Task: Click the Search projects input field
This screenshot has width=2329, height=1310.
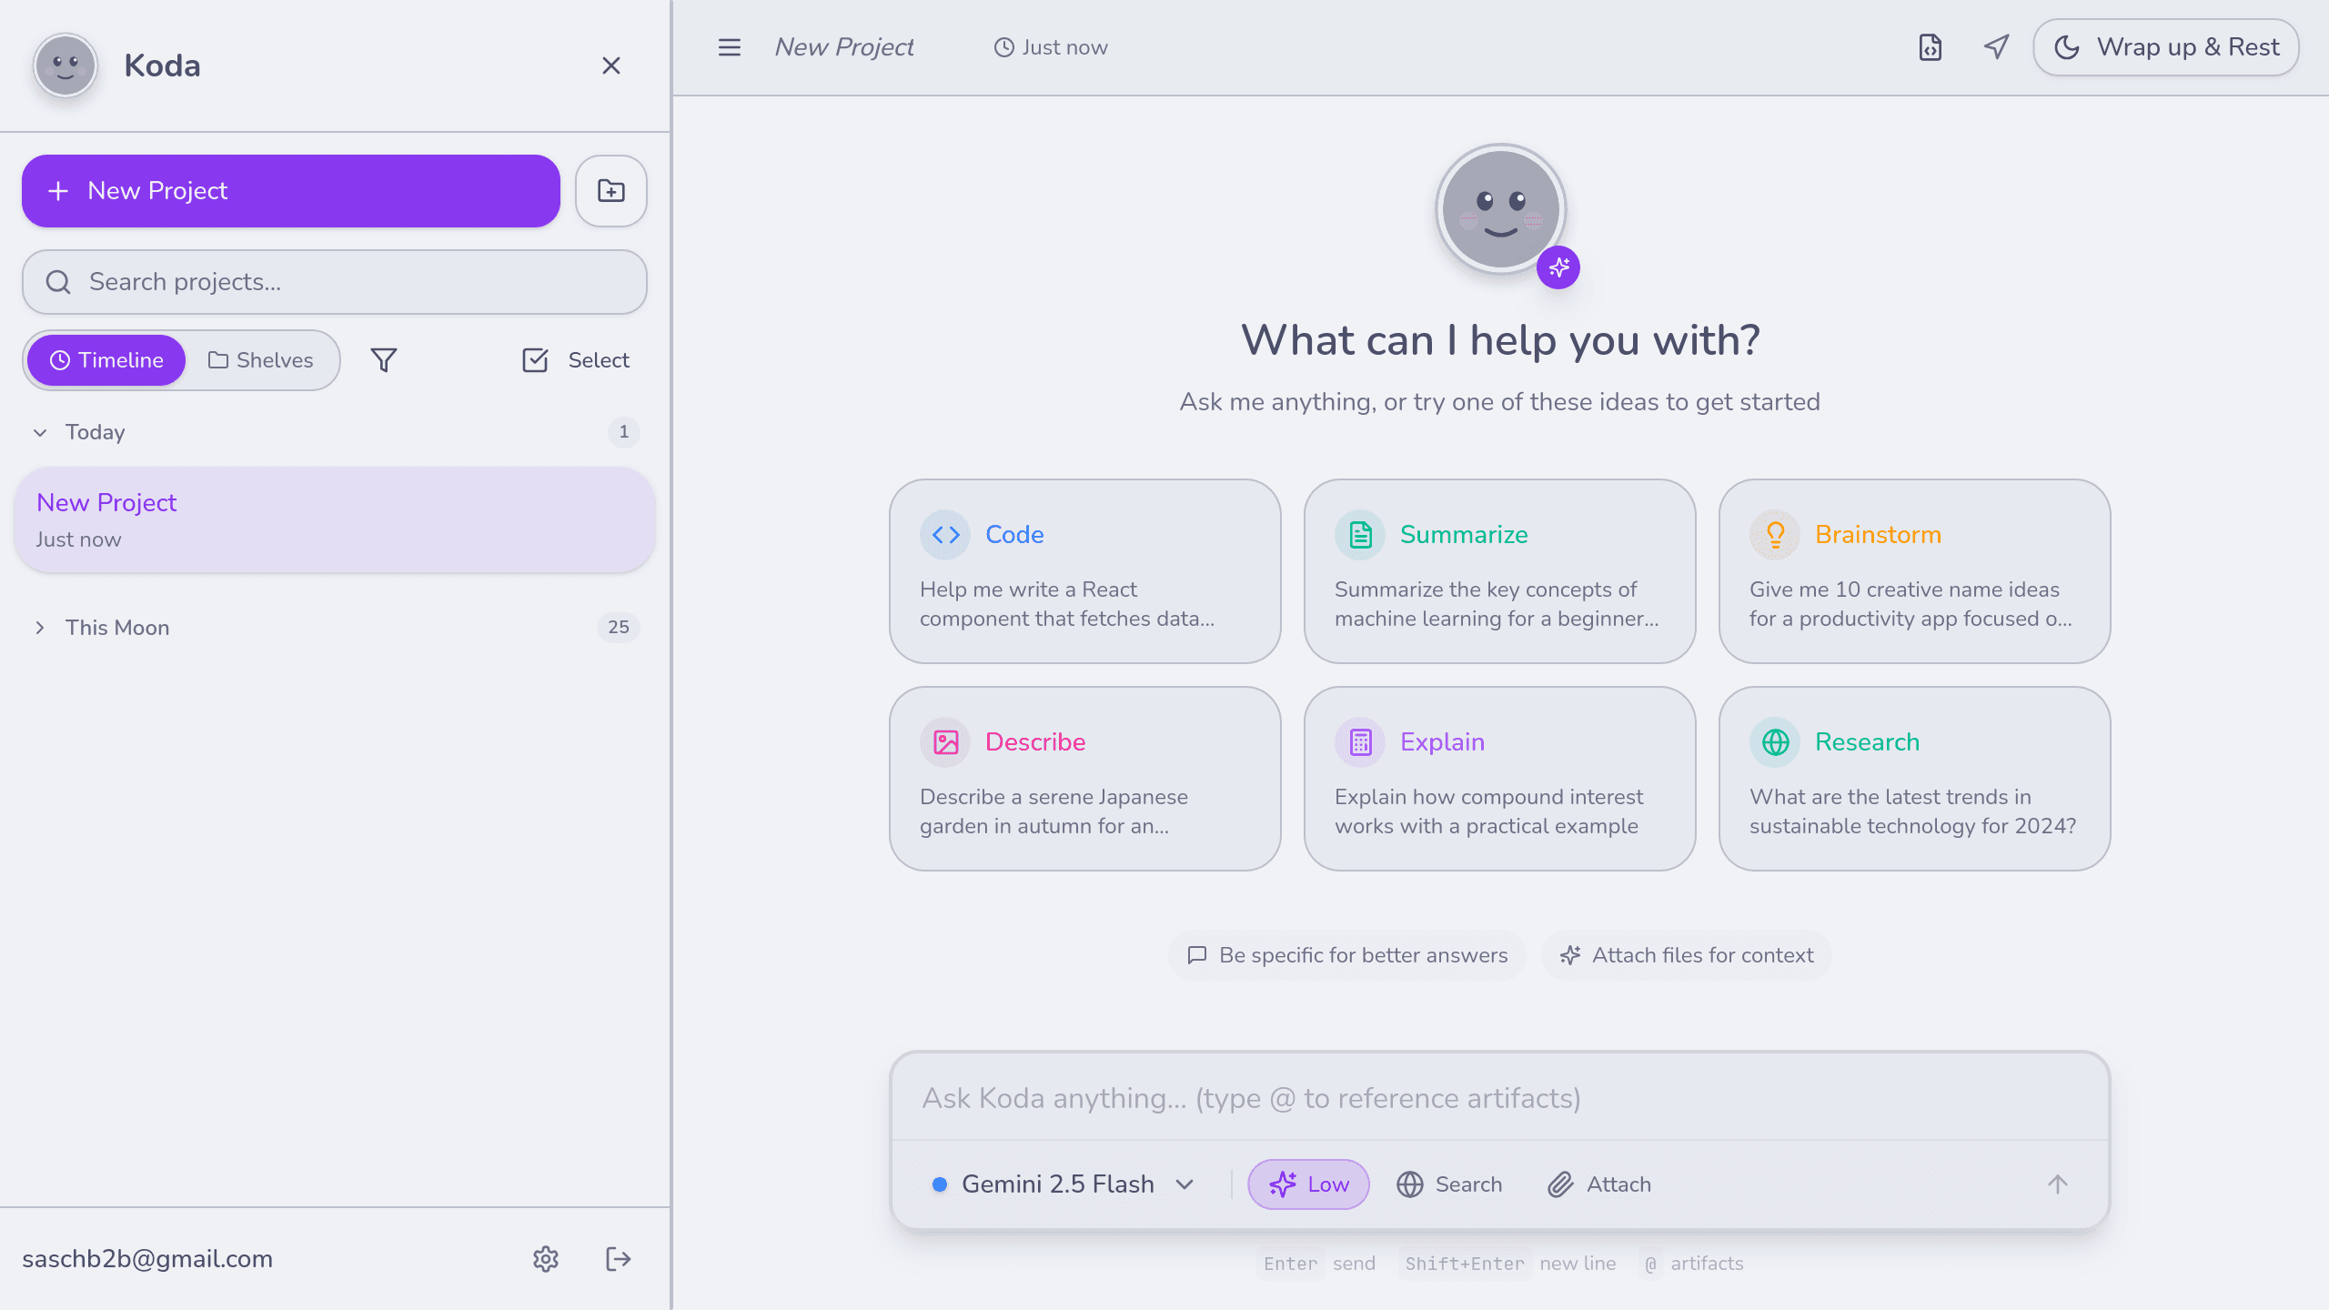Action: tap(335, 282)
